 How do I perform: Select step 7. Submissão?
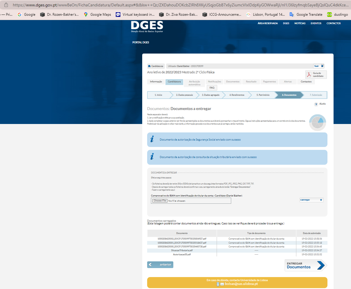coord(316,95)
